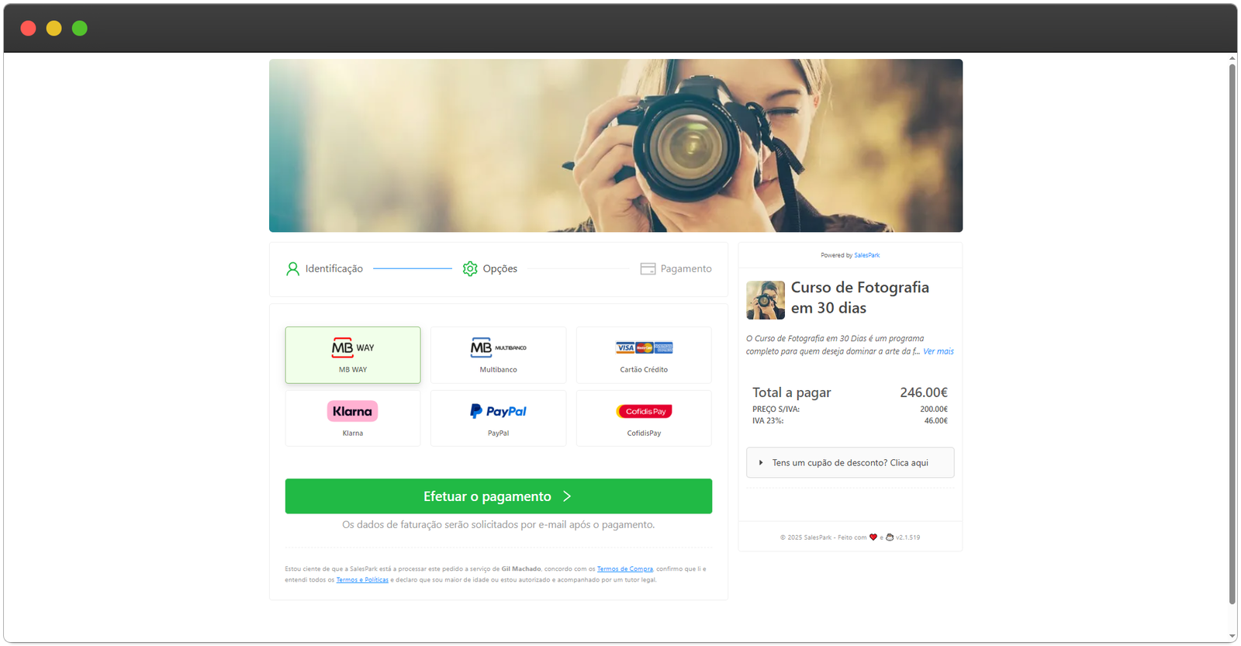Open the Ver mais description link
The image size is (1241, 646).
pos(938,351)
